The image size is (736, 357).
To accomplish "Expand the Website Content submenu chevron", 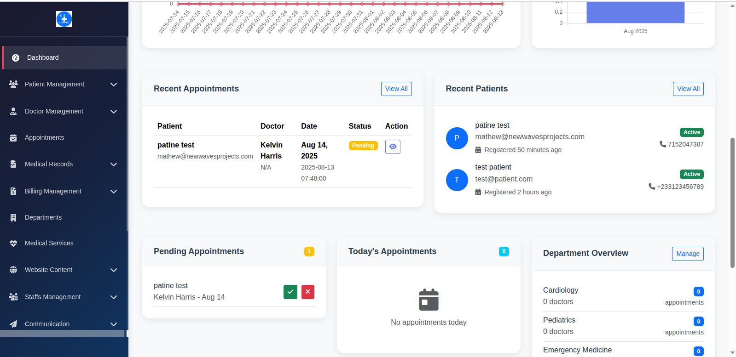I will pos(114,270).
